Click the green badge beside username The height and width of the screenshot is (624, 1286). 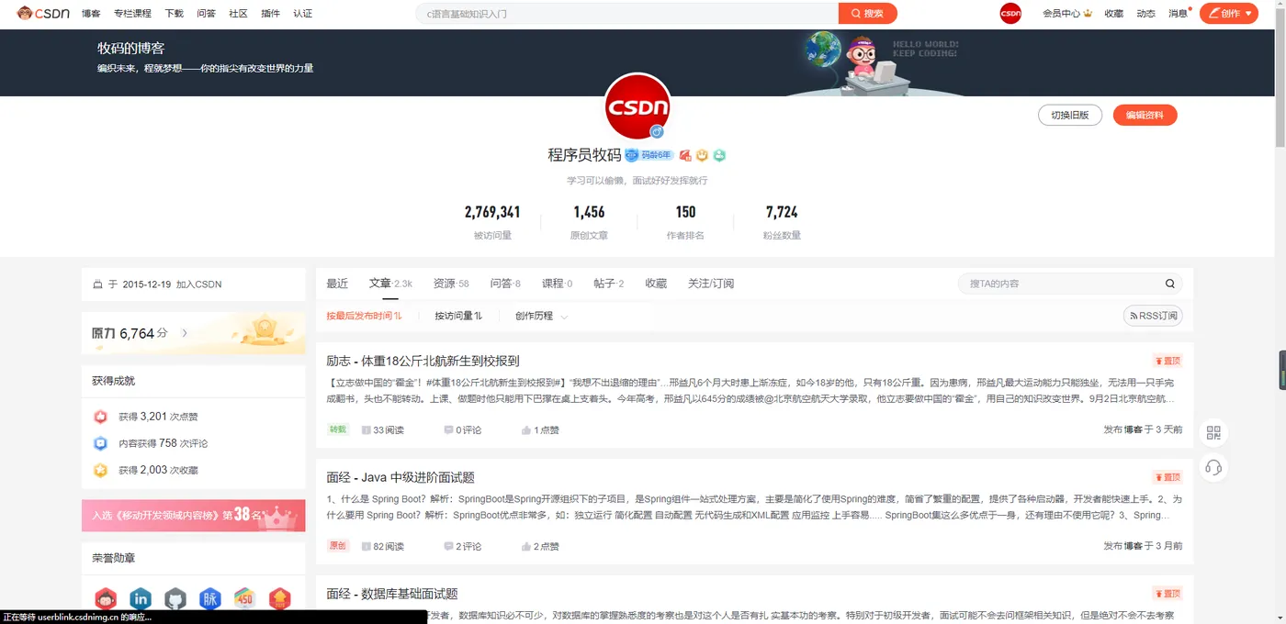coord(719,155)
